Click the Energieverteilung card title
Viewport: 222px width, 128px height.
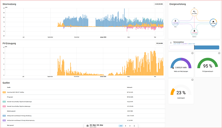(x=178, y=4)
